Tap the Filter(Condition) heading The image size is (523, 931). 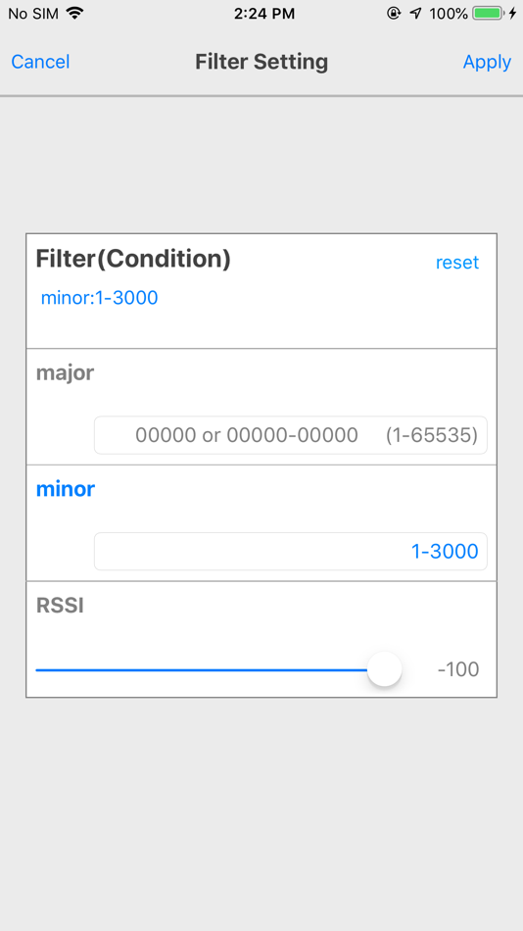coord(133,259)
